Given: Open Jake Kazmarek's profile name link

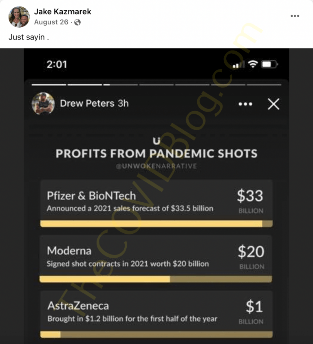Looking at the screenshot, I should pos(63,12).
